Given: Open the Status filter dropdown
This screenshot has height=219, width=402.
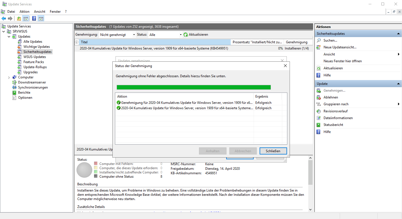Looking at the screenshot, I should [x=165, y=35].
